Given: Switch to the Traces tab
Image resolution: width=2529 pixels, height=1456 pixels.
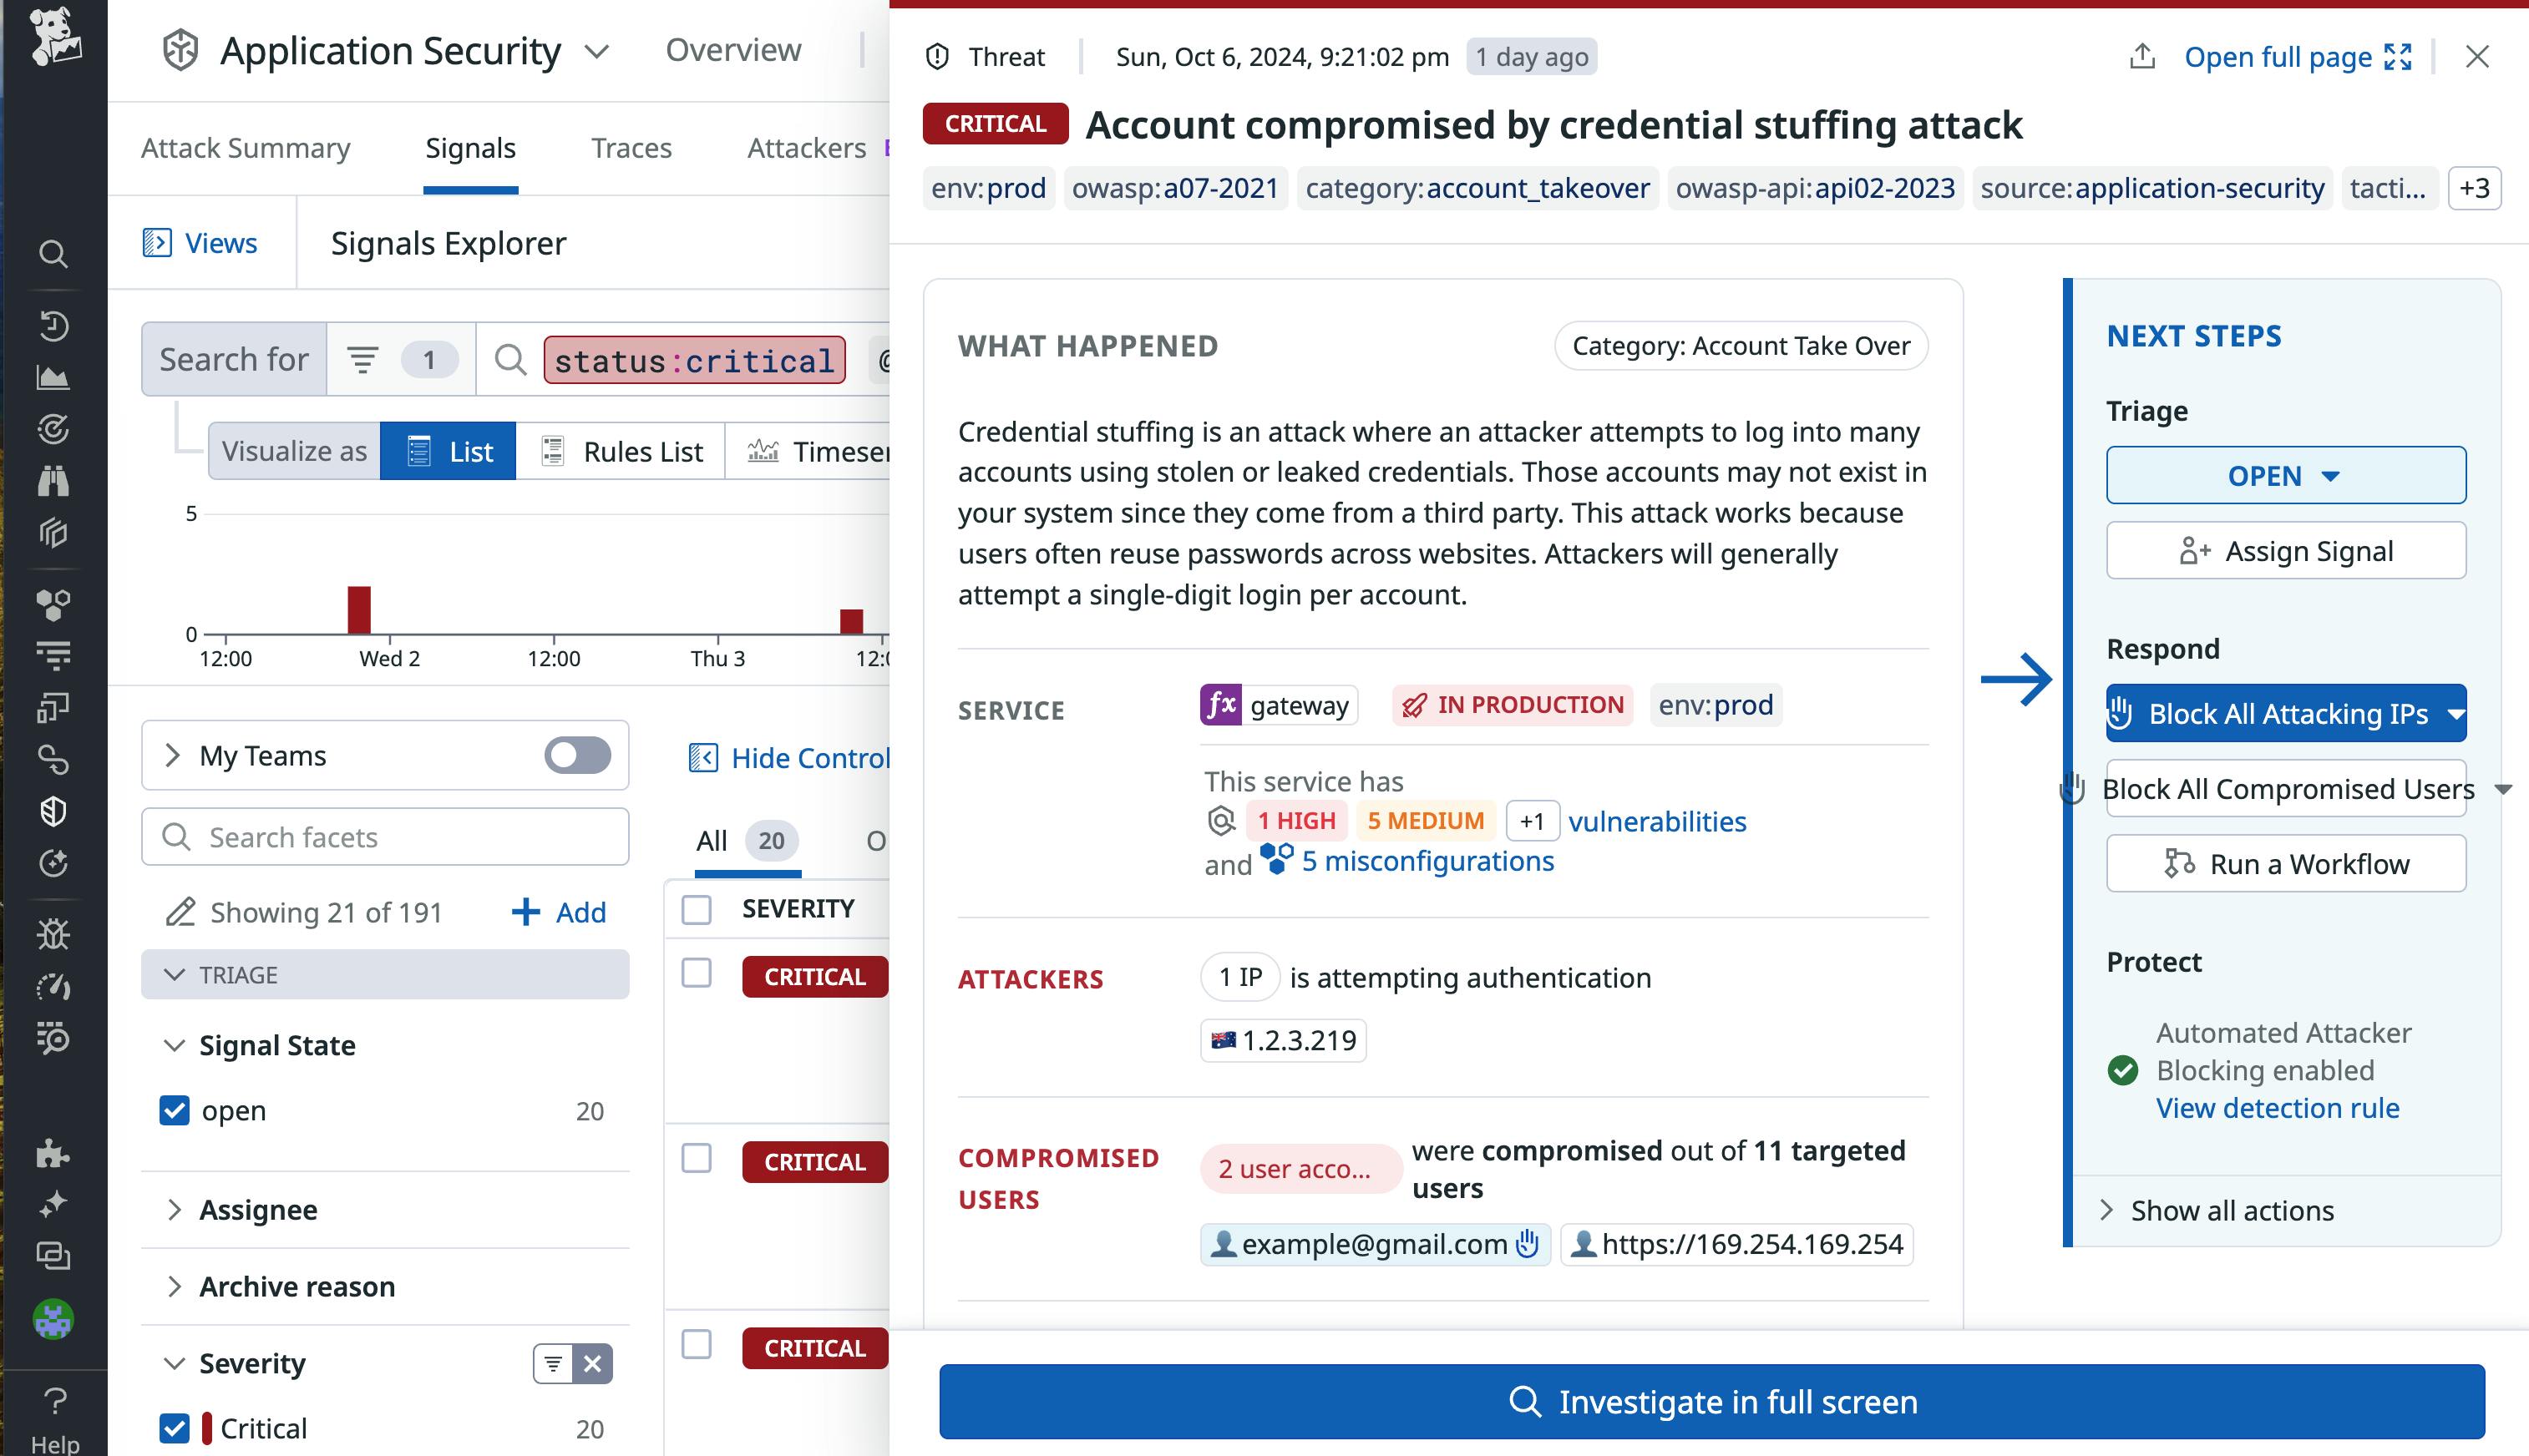Looking at the screenshot, I should tap(631, 147).
